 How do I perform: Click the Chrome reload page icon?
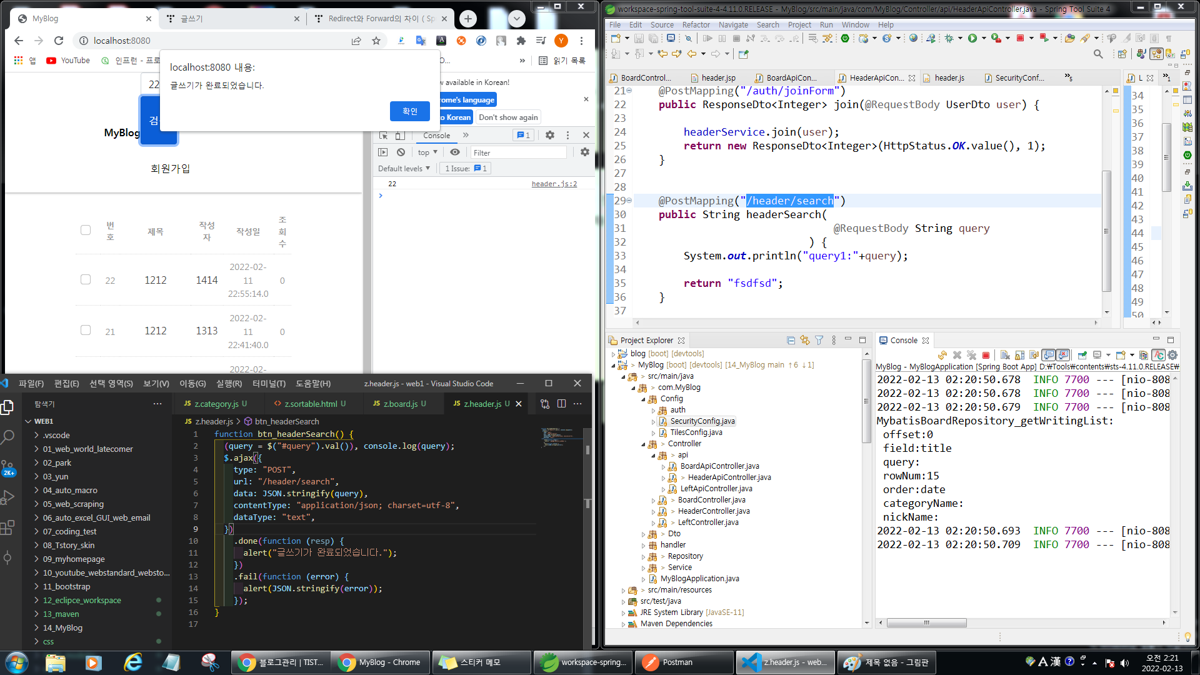coord(59,41)
